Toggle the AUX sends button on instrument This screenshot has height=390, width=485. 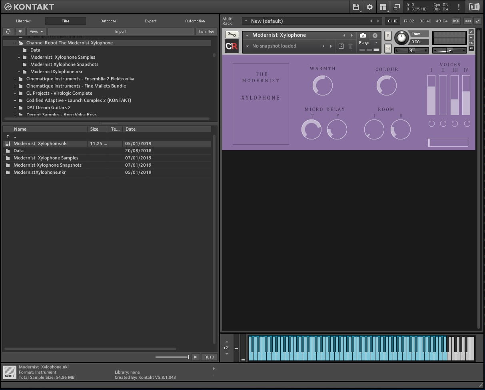pos(471,42)
